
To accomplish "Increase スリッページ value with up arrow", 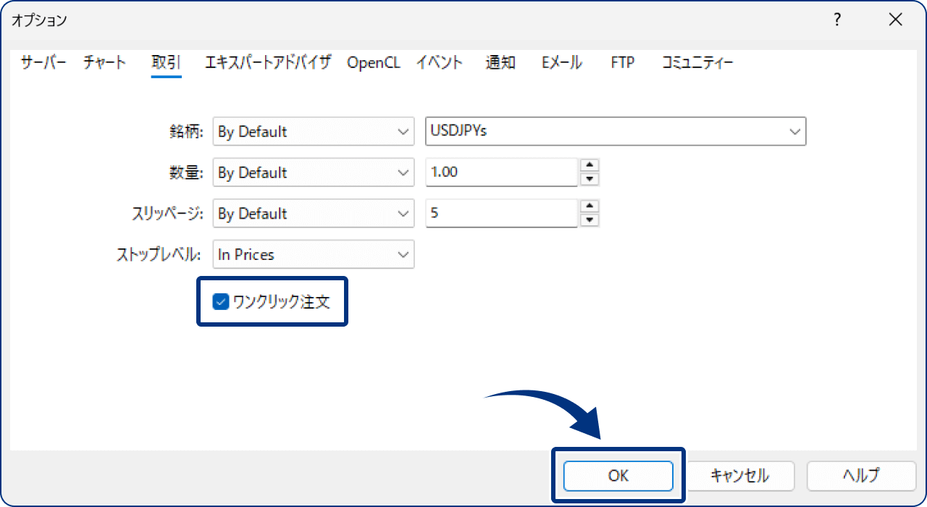I will [x=590, y=206].
